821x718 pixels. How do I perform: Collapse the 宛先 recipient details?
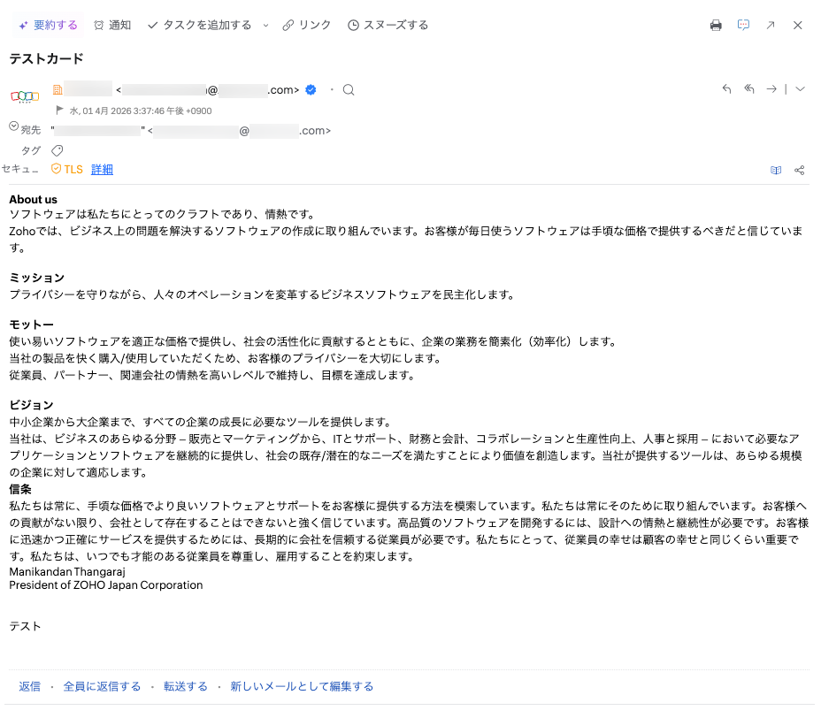[x=13, y=127]
